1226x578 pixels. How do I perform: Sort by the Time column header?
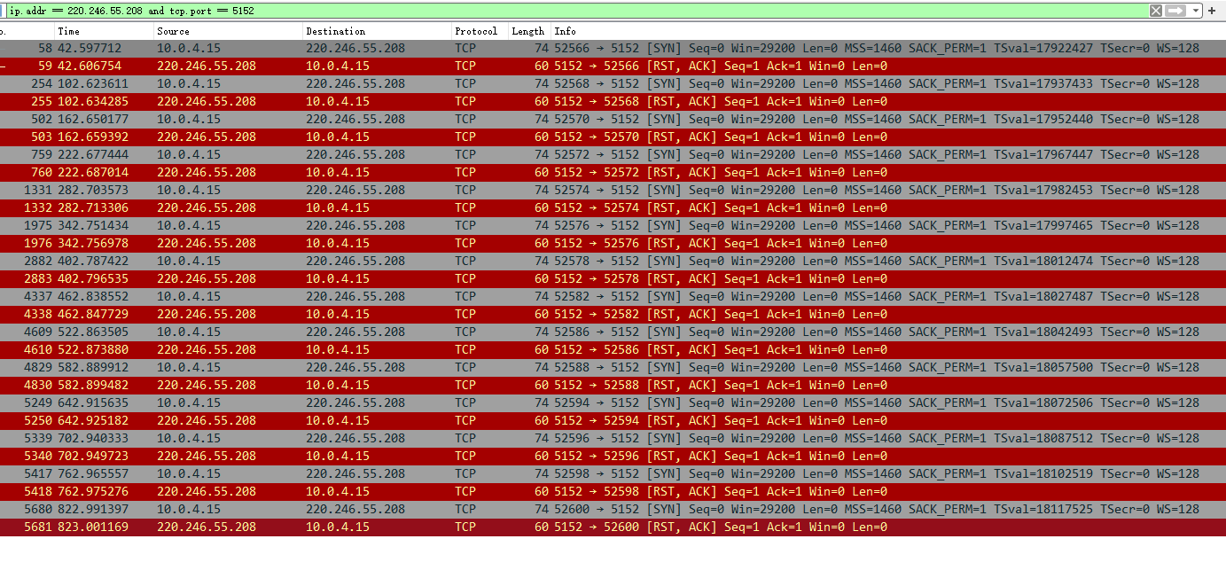[x=104, y=31]
